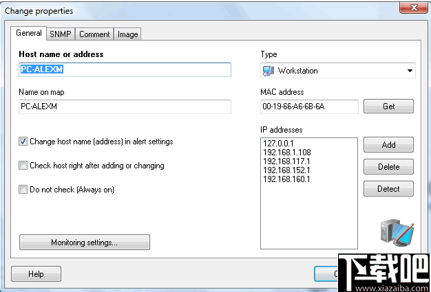Click the Detect IP addresses button
This screenshot has height=292, width=431.
[388, 189]
